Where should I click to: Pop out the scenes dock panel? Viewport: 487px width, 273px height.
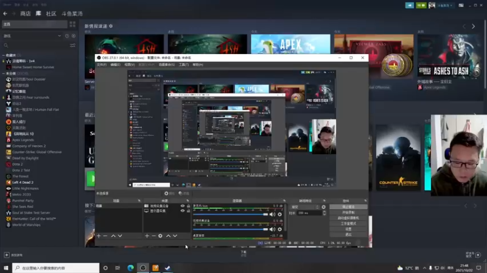(x=139, y=201)
